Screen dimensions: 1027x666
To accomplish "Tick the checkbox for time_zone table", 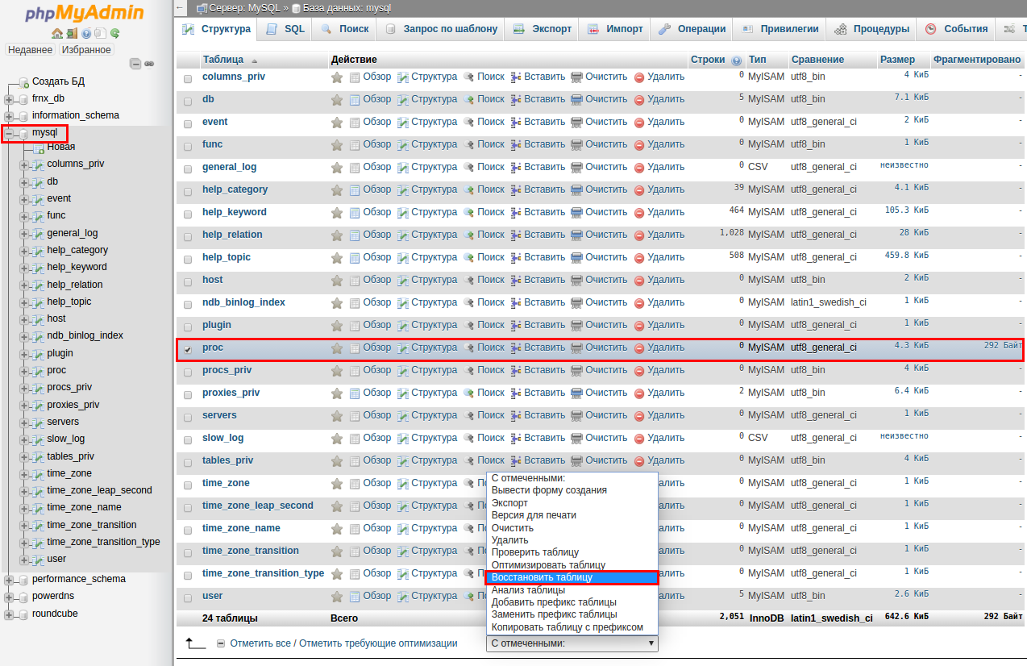I will [188, 485].
